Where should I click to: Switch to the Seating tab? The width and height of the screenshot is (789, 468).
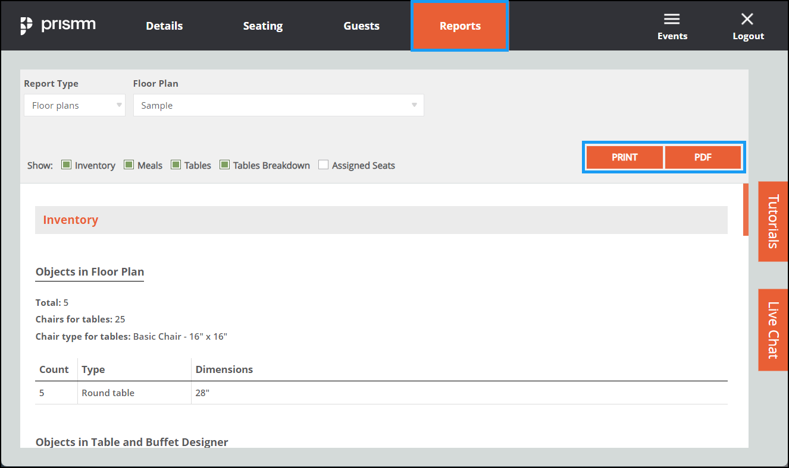262,26
